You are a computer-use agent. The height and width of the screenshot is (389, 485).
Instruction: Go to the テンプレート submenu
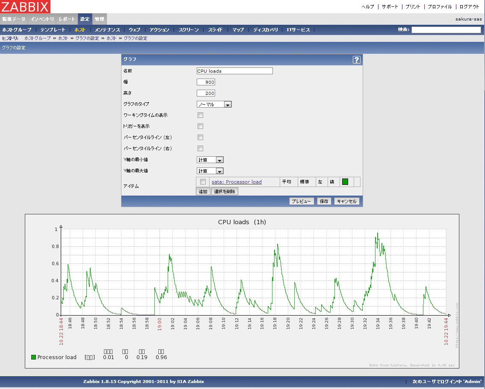[53, 30]
